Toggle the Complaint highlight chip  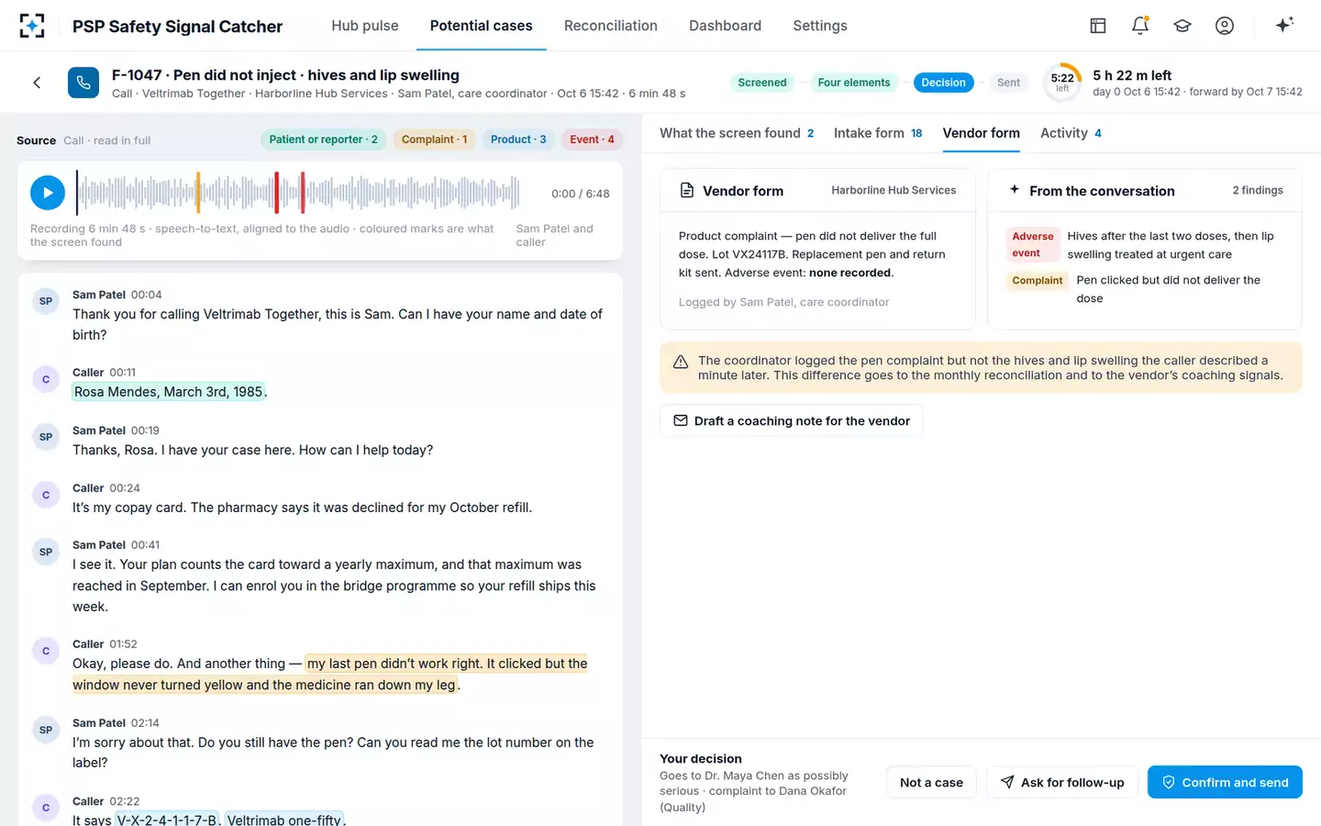click(x=434, y=140)
